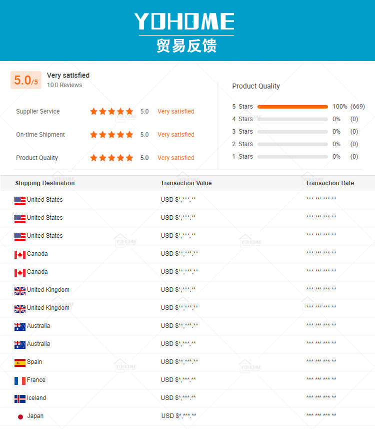
Task: Click the orange 5.0/5 score badge
Action: [26, 80]
